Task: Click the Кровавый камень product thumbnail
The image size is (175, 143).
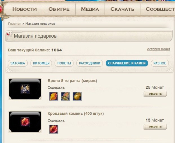Action: (x=25, y=122)
